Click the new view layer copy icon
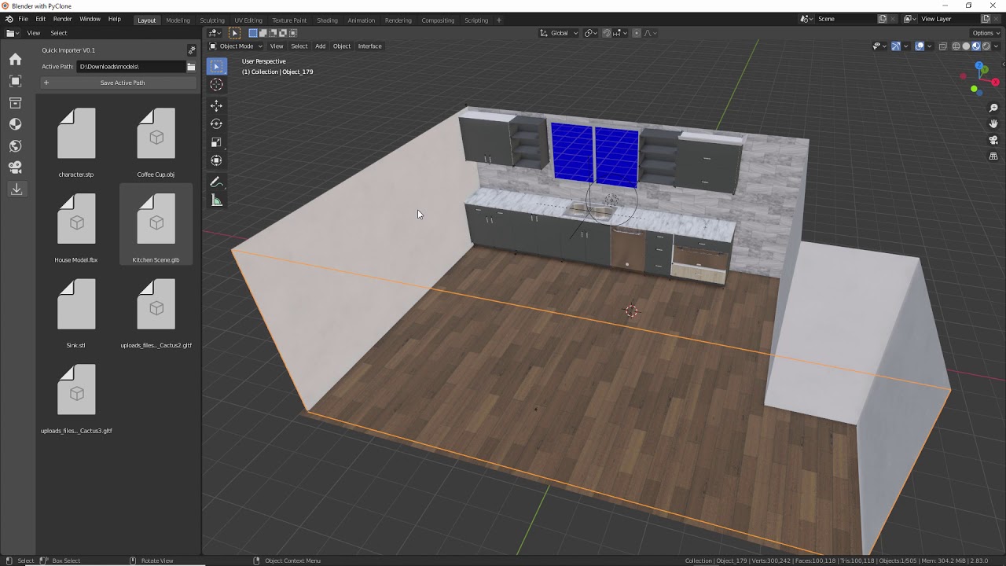The height and width of the screenshot is (566, 1006). coord(986,19)
